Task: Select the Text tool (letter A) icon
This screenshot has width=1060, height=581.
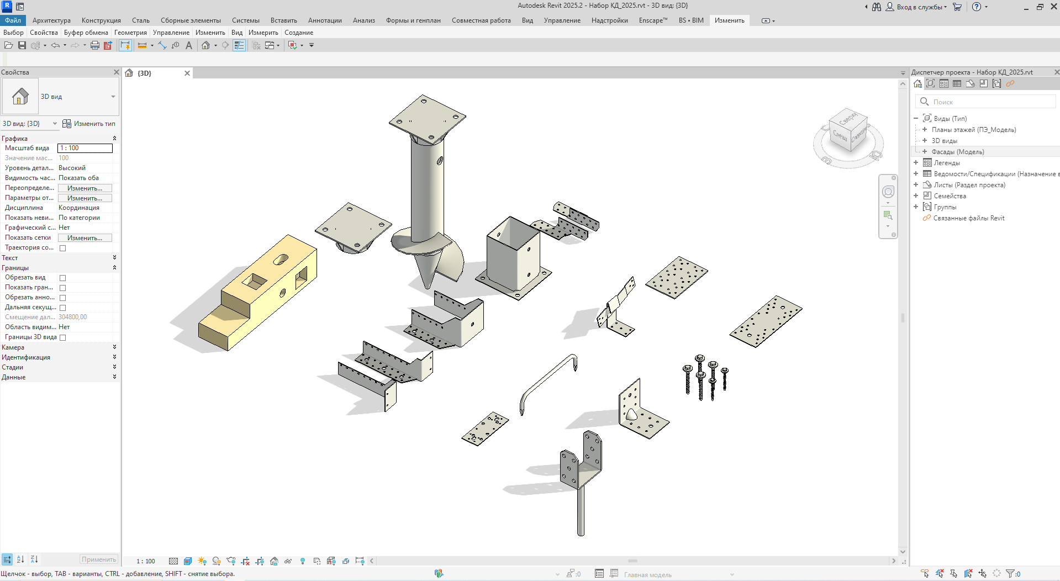Action: click(x=189, y=45)
